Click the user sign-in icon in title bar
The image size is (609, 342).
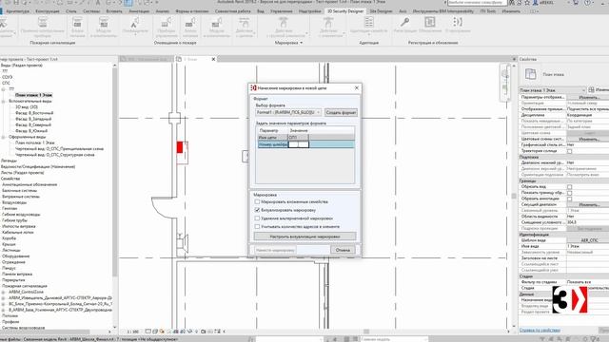[536, 3]
